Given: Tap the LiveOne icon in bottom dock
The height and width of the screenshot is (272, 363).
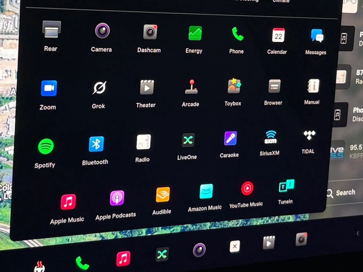Looking at the screenshot, I should coord(162,254).
